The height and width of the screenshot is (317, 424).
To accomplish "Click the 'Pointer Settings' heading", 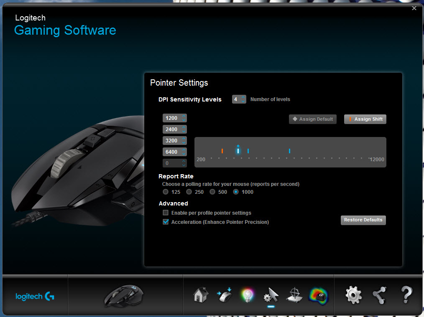I will (x=179, y=83).
